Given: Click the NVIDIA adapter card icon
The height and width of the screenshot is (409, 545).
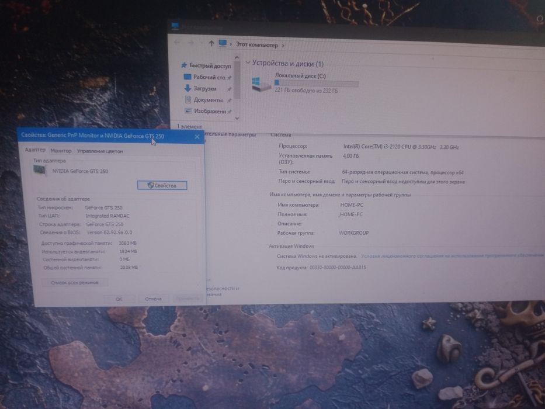Looking at the screenshot, I should tap(40, 171).
